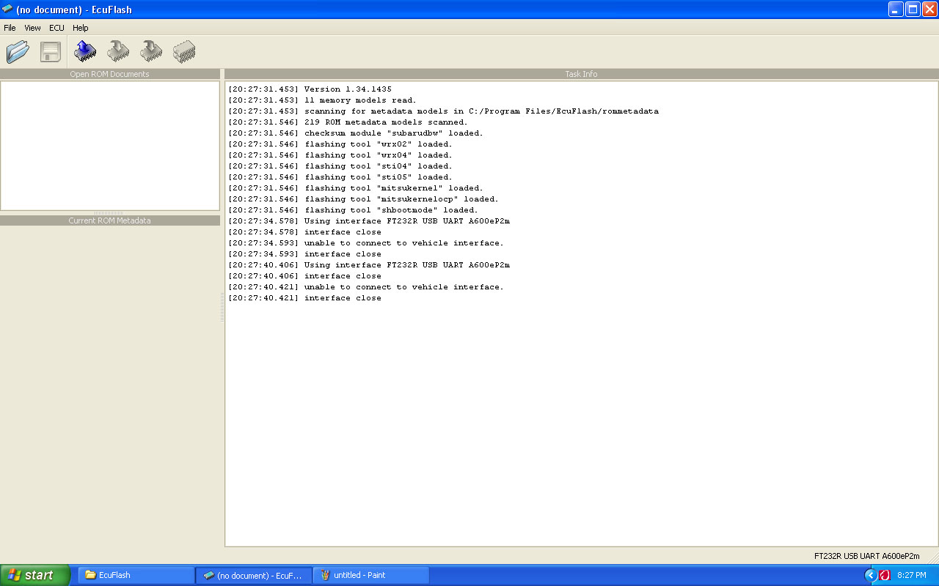Open a ROM file with folder icon

click(x=18, y=51)
